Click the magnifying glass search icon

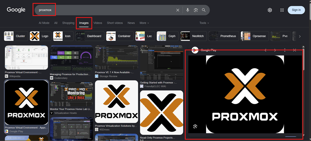pyautogui.click(x=204, y=10)
